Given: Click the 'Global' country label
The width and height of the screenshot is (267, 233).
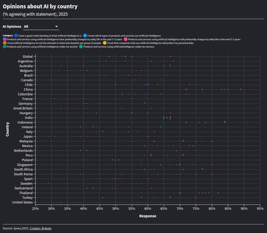Looking at the screenshot, I should pyautogui.click(x=27, y=56).
